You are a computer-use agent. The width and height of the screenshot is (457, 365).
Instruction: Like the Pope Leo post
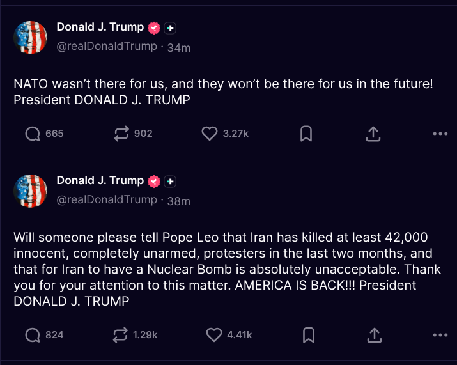213,334
